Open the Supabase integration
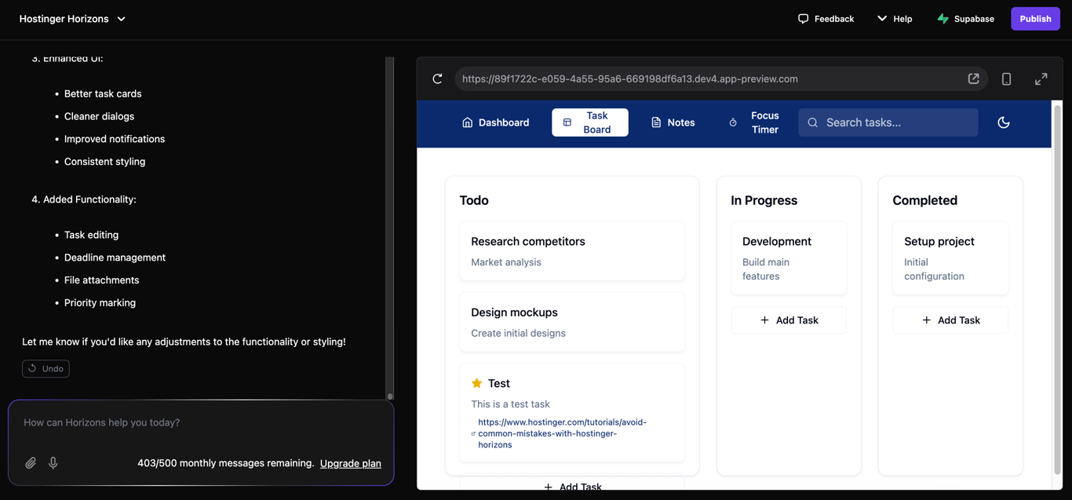The height and width of the screenshot is (500, 1072). coord(966,18)
